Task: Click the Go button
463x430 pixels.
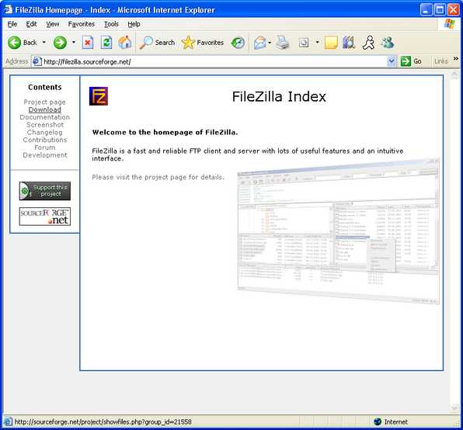Action: click(411, 61)
